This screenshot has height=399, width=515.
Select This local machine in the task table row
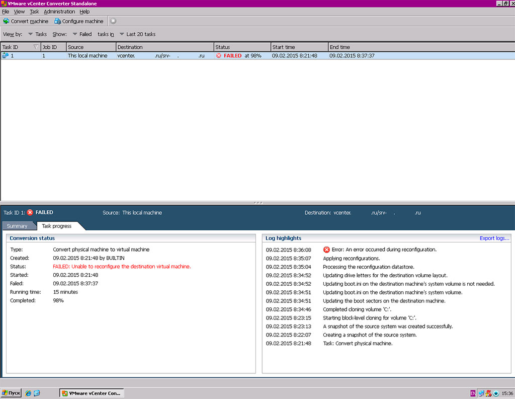(88, 55)
